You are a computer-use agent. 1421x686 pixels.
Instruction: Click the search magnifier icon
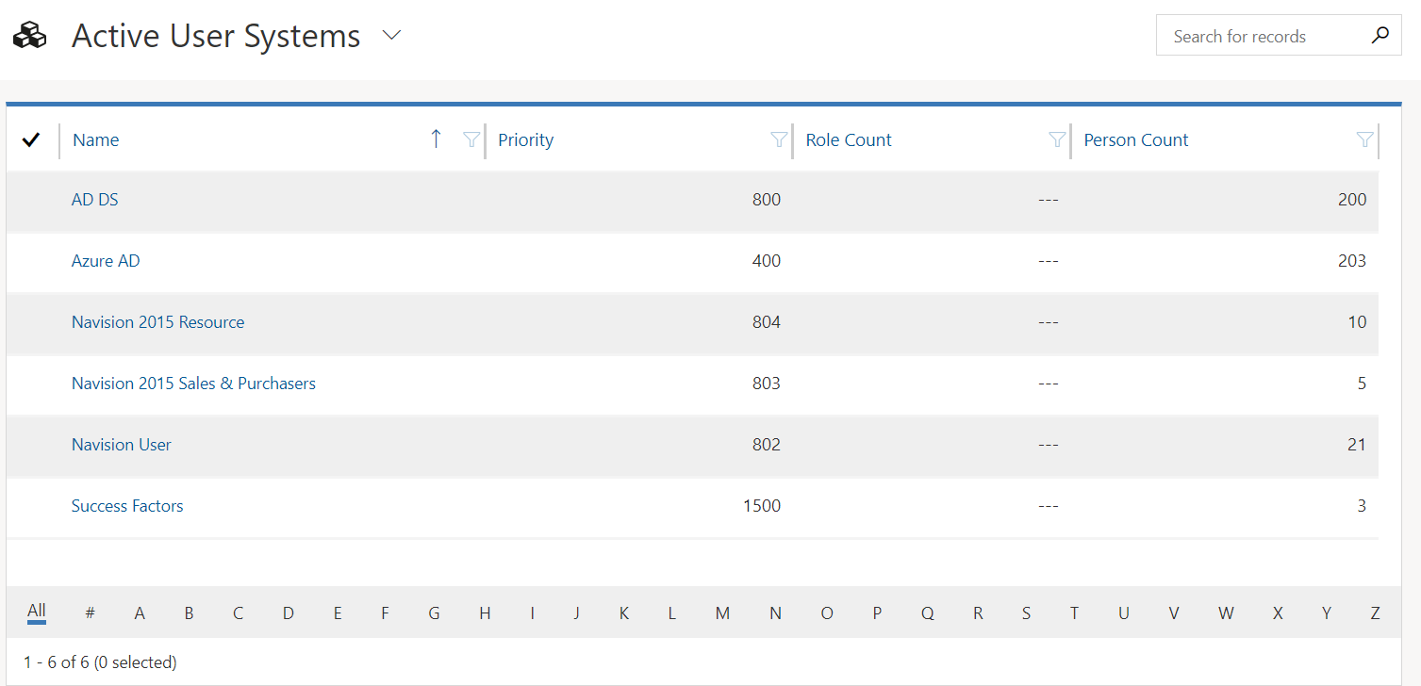coord(1380,36)
